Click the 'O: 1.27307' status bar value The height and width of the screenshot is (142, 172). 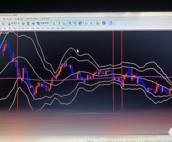tap(131, 141)
